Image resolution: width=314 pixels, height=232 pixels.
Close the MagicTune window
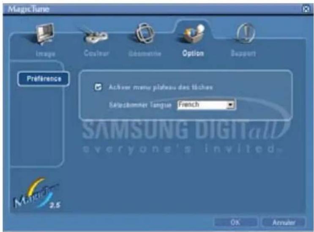click(306, 9)
